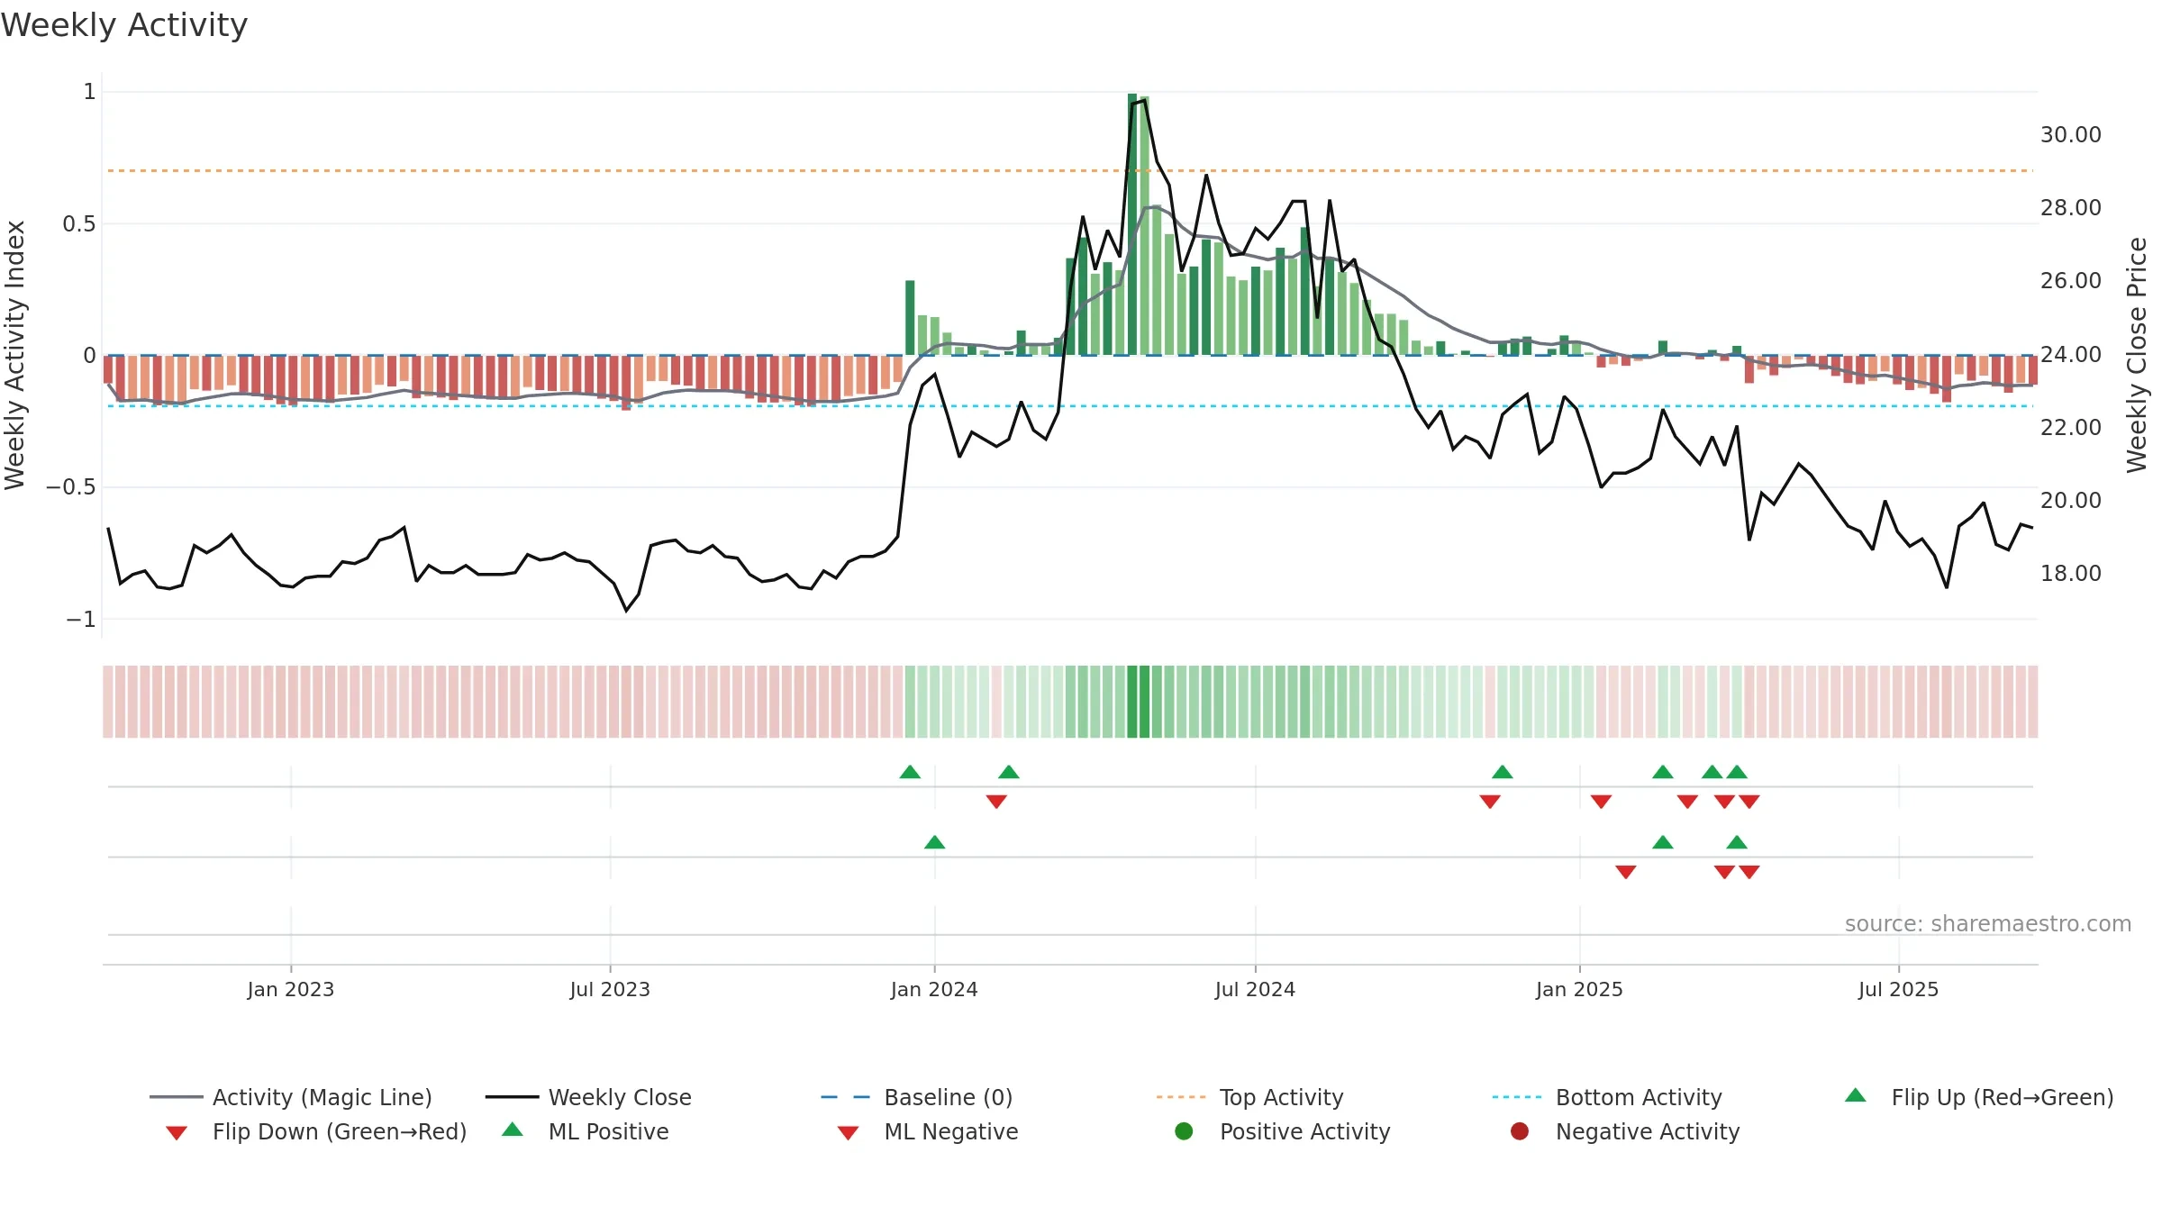Click the Jan 2024 x-axis label
This screenshot has width=2162, height=1216.
(x=934, y=989)
